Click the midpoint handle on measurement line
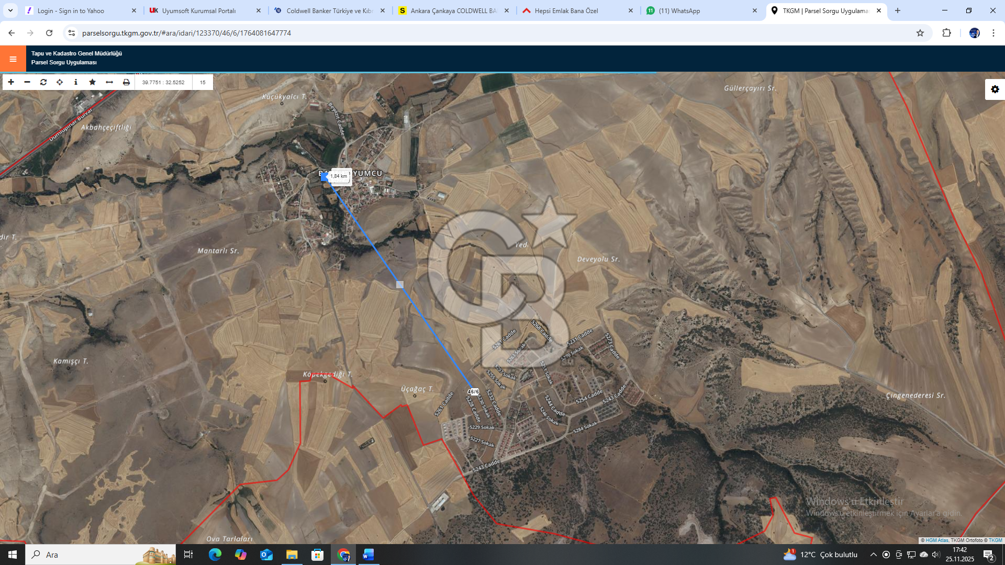The image size is (1005, 565). coord(400,285)
